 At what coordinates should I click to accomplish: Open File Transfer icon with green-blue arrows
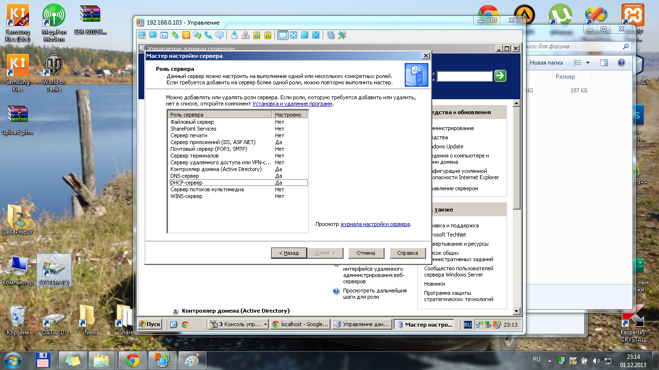(x=175, y=35)
